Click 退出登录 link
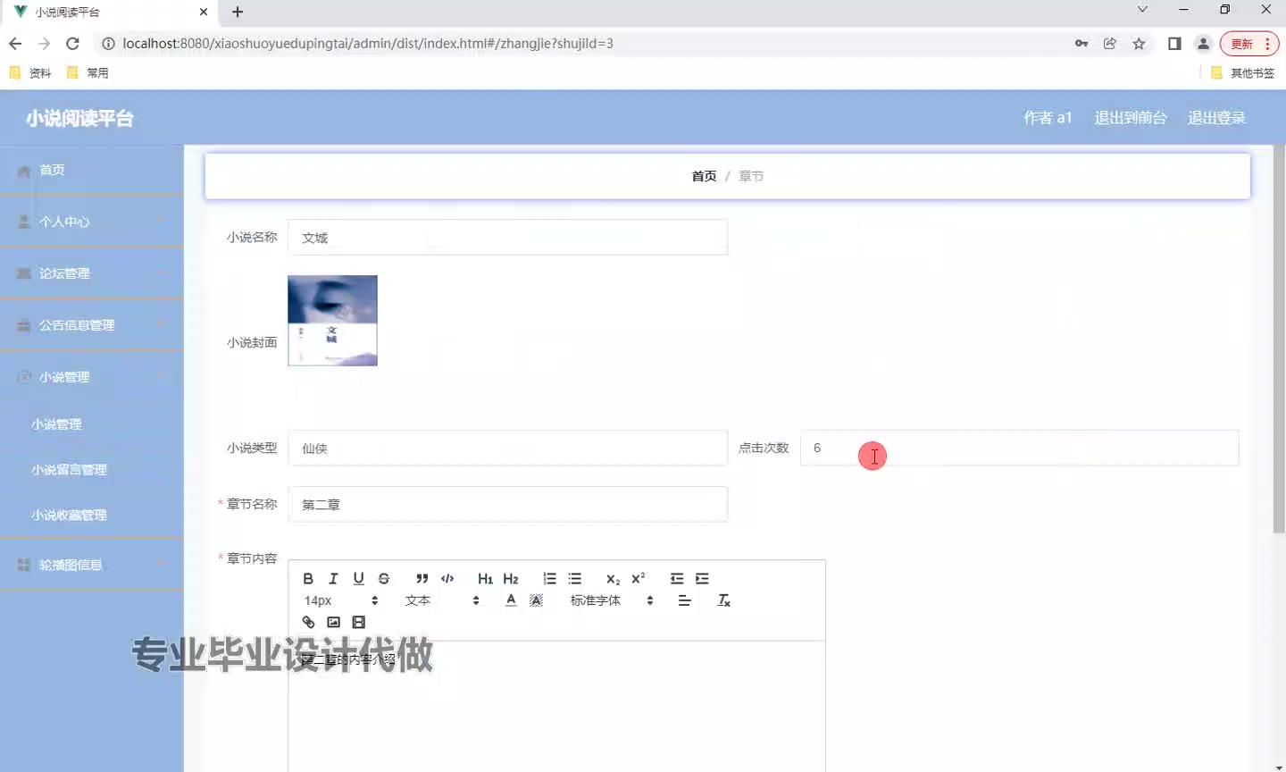The width and height of the screenshot is (1286, 772). [1216, 118]
